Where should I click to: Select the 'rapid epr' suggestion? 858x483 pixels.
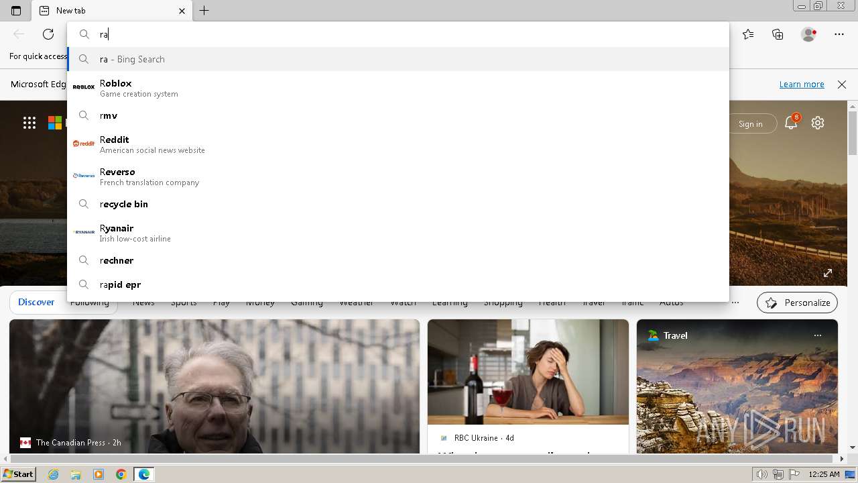[398, 284]
